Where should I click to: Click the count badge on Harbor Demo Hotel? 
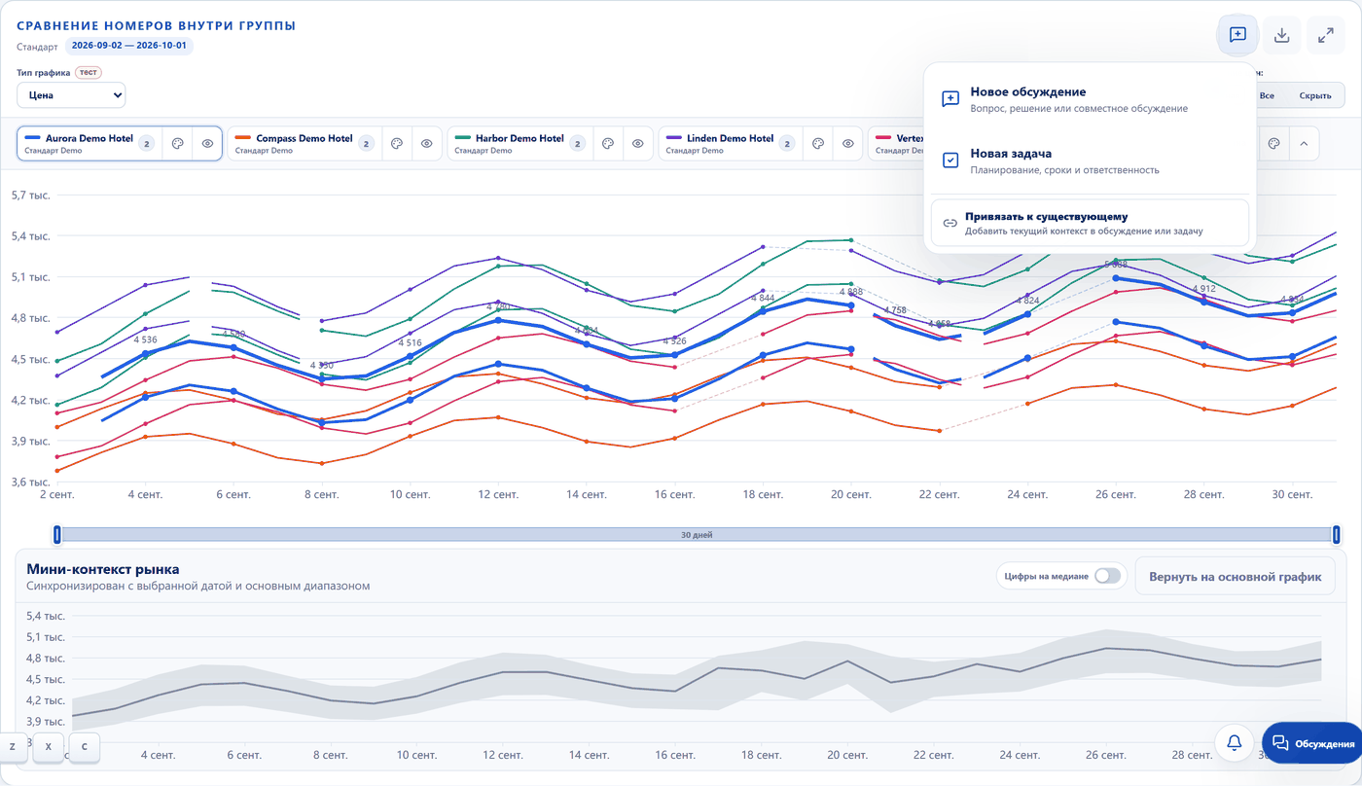(x=577, y=144)
